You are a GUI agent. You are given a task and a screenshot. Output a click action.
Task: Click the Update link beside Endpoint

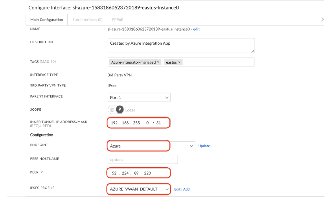click(x=204, y=146)
